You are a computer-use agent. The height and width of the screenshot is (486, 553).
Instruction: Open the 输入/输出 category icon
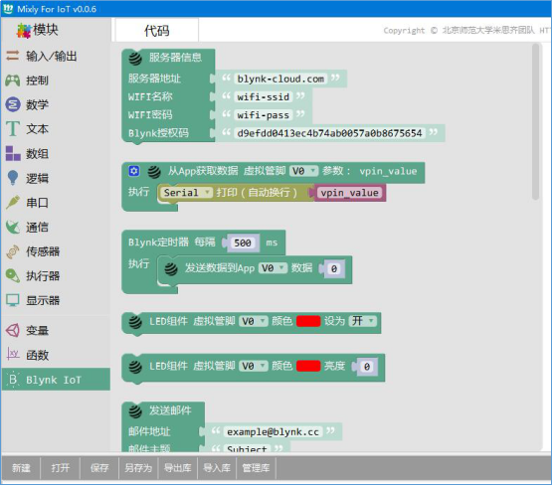click(x=13, y=56)
